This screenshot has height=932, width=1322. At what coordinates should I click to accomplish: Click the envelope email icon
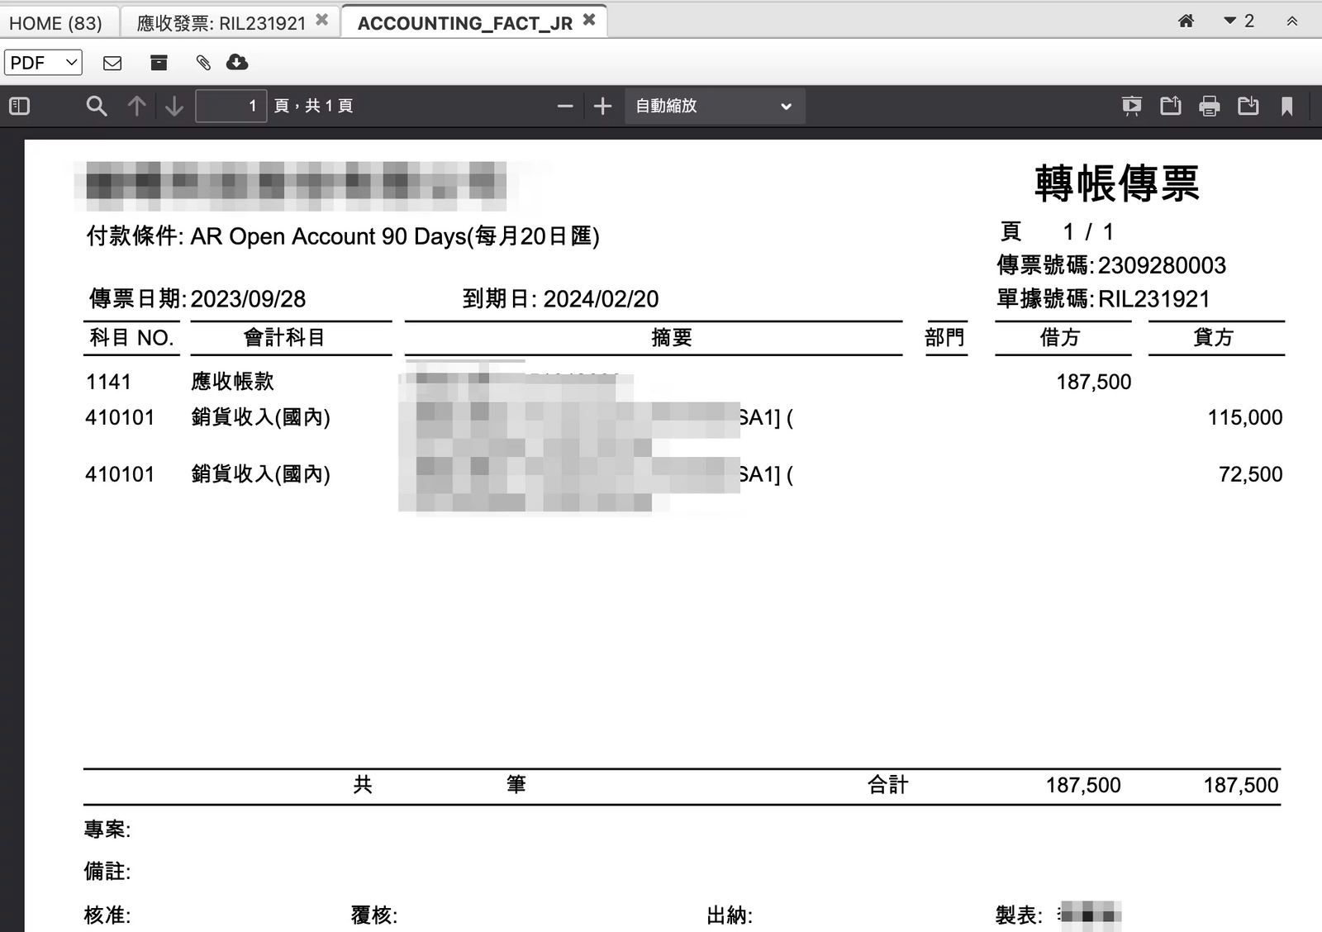(x=112, y=63)
